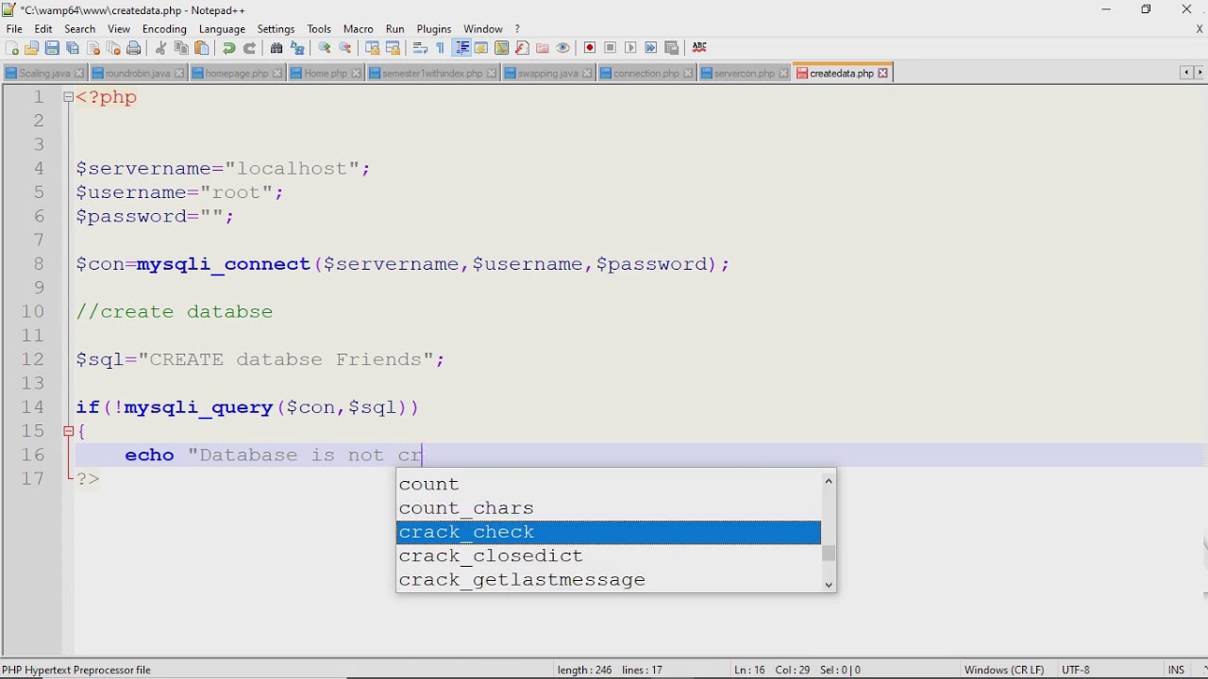The width and height of the screenshot is (1208, 679).
Task: Open the Replace dialog from the toolbar
Action: tap(297, 48)
